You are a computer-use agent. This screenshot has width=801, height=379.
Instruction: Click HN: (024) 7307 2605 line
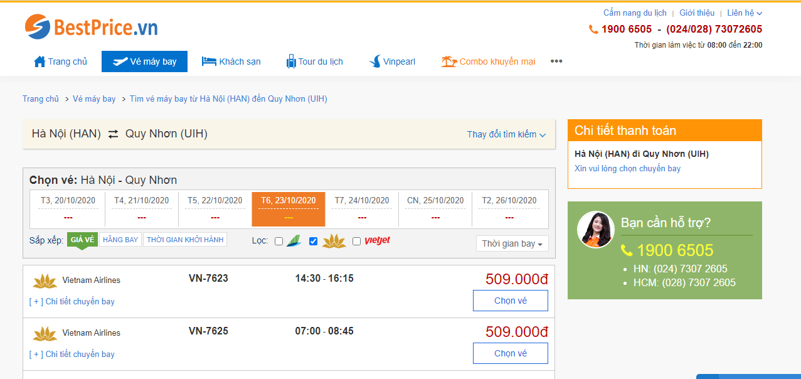(681, 269)
